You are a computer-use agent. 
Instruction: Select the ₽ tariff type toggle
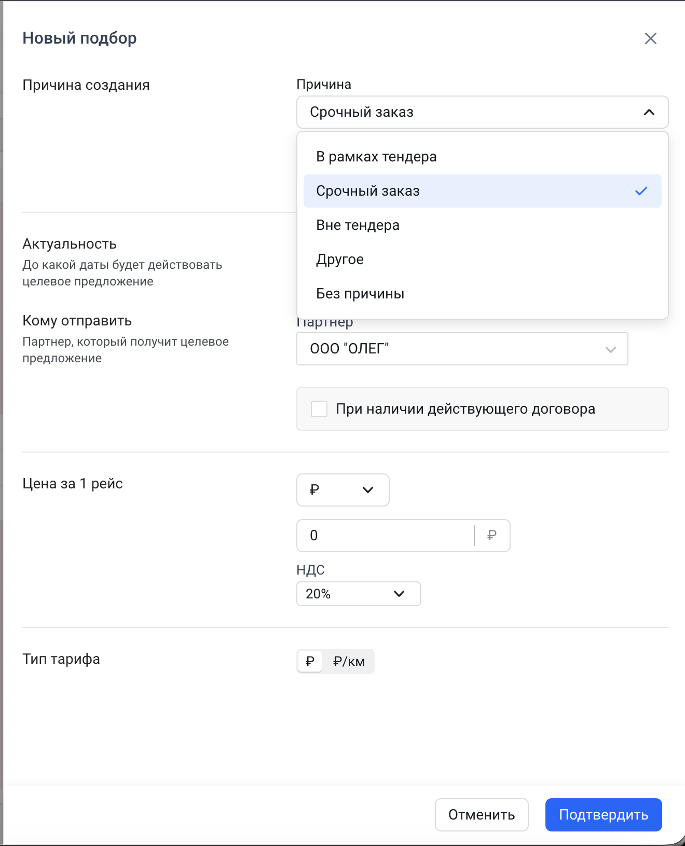(310, 661)
